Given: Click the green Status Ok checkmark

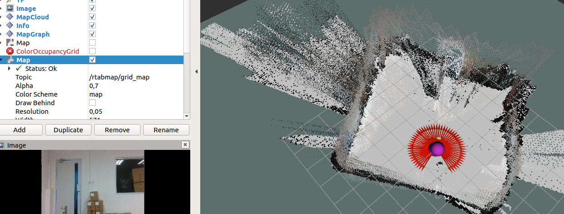Looking at the screenshot, I should [19, 69].
